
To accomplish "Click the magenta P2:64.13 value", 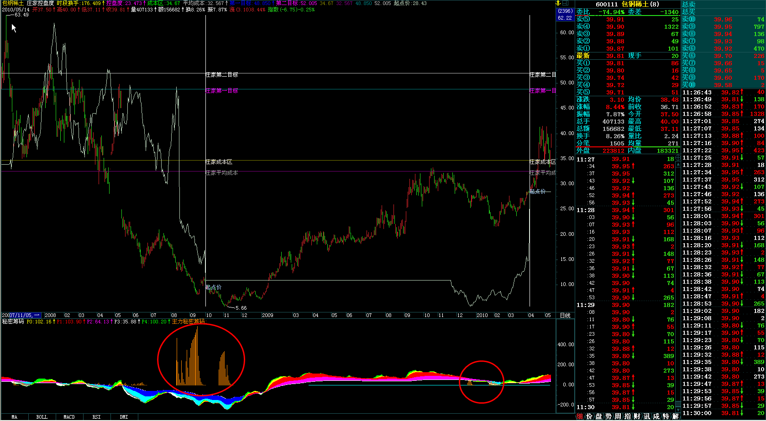I will click(99, 322).
